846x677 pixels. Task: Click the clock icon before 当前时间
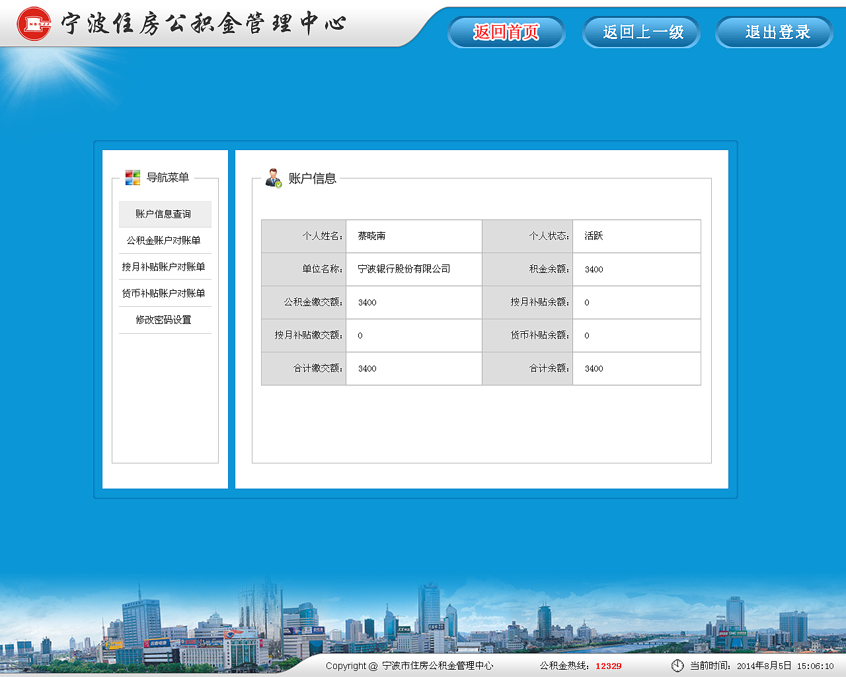pyautogui.click(x=677, y=665)
